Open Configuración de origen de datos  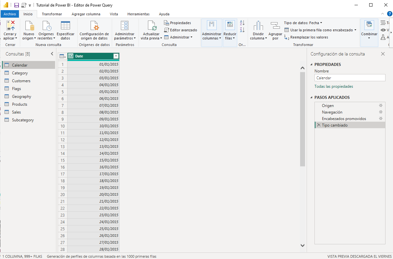click(94, 26)
